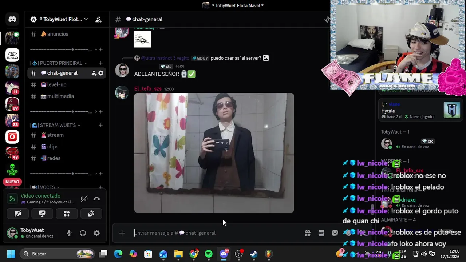Click the Hytale activity card
Screen dimensions: 466x262
pyautogui.click(x=420, y=110)
